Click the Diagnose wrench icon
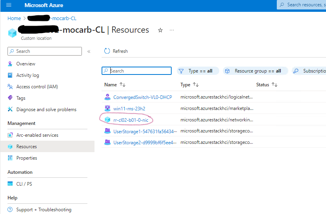Screen dimensions: 326x214 click(10, 109)
